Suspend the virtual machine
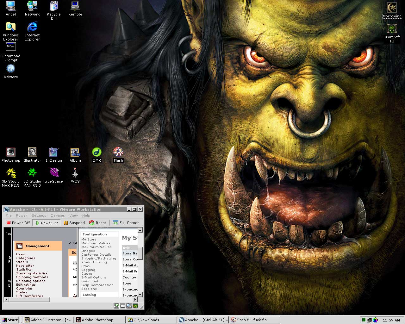The image size is (405, 324). click(x=74, y=223)
